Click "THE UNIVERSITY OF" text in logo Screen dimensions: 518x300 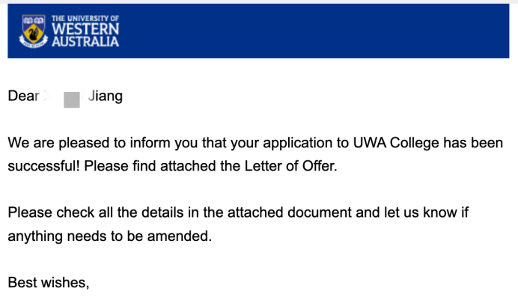click(x=85, y=19)
